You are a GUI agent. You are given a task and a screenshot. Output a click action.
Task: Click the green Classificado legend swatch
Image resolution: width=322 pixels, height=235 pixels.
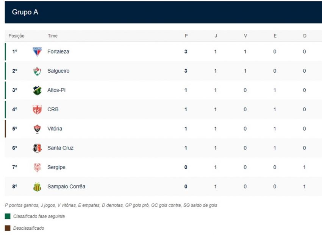8,216
